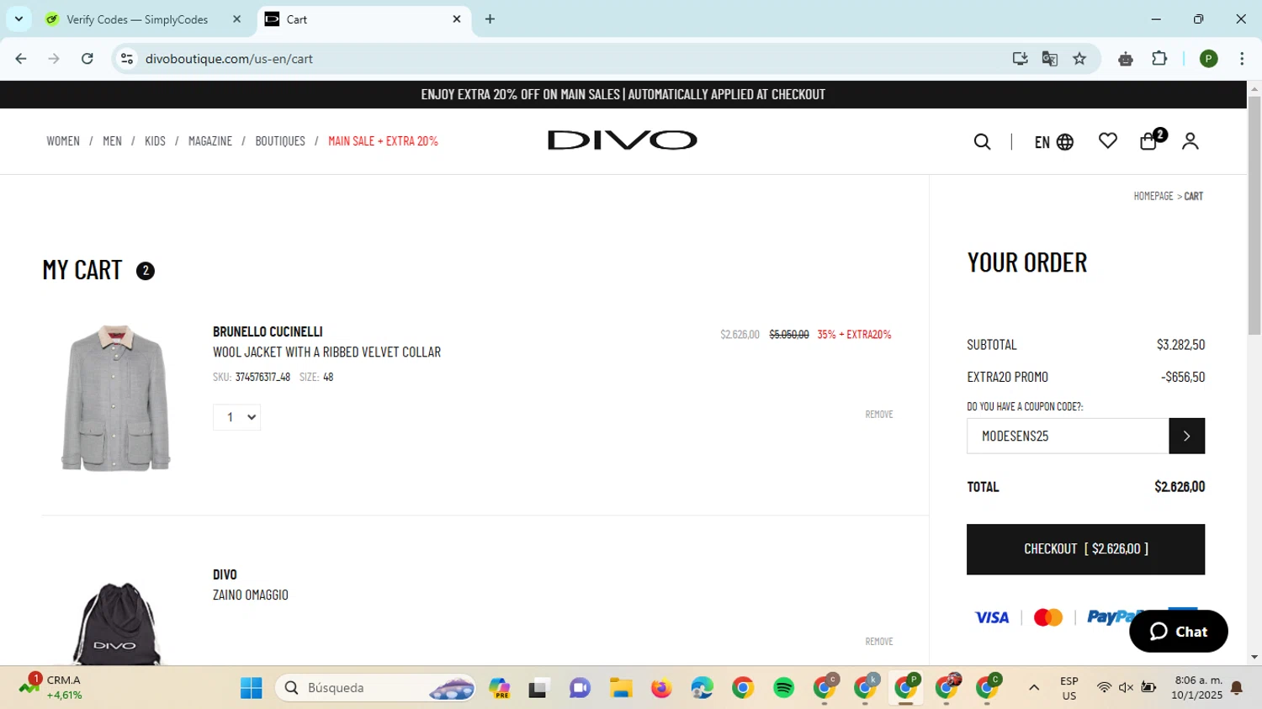Apply coupon with the arrow button
1262x709 pixels.
click(1186, 436)
